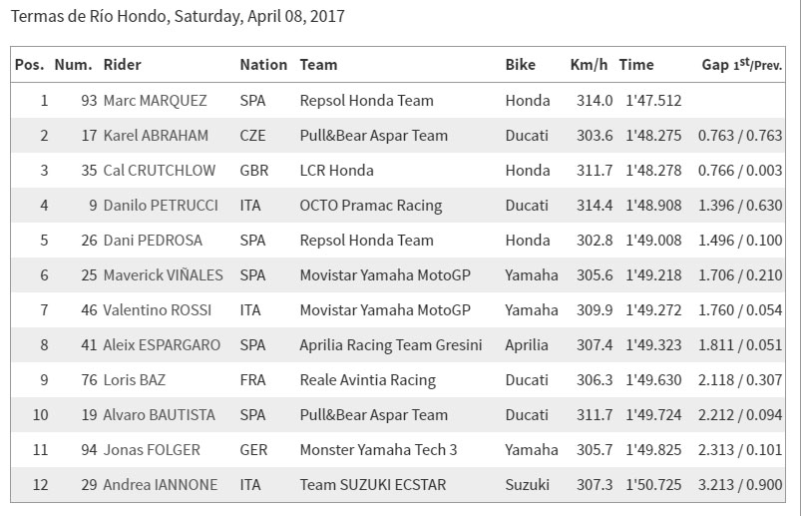Select Loris BAZ in the results

pyautogui.click(x=135, y=380)
